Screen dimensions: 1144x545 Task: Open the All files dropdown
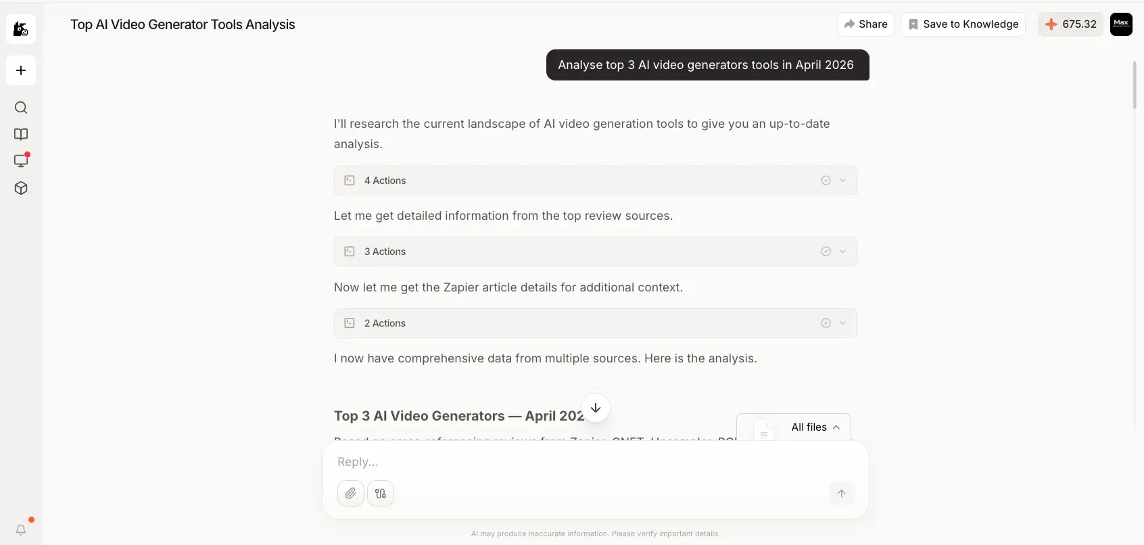click(815, 427)
